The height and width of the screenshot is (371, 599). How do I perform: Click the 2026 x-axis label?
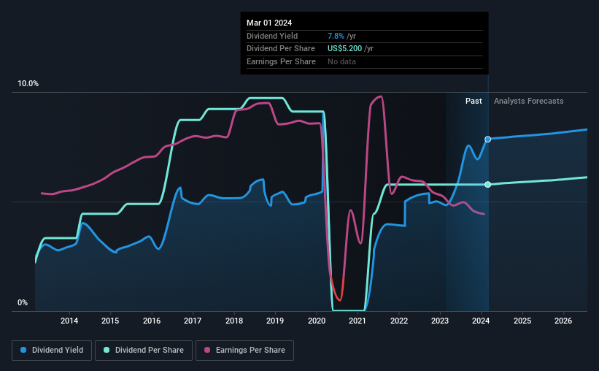563,321
